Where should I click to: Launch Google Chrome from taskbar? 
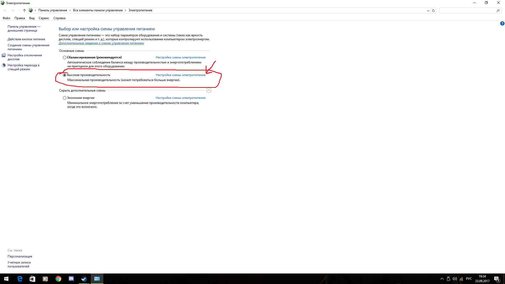pos(58,279)
